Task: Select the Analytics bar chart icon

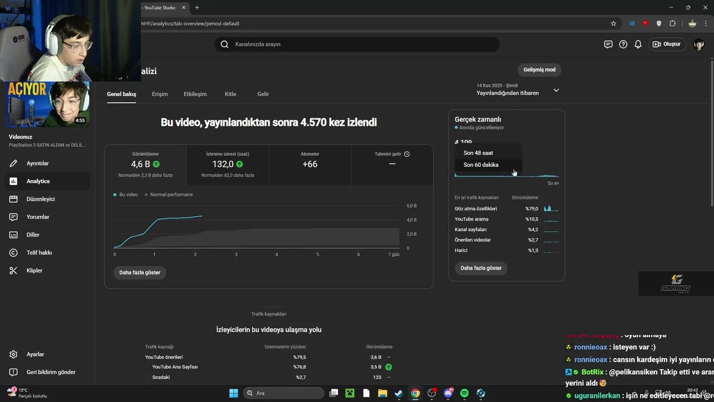Action: click(13, 181)
